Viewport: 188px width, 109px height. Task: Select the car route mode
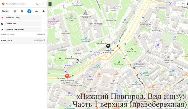15,11
